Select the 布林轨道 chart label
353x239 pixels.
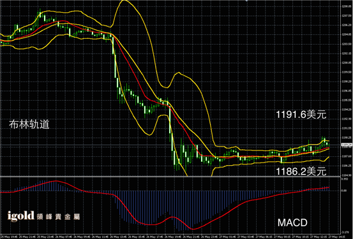point(29,124)
